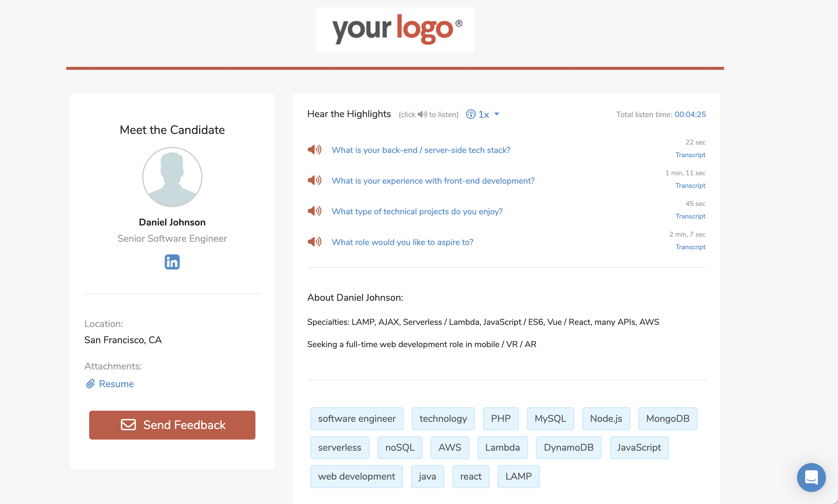The image size is (838, 504).
Task: Select the 'software engineer' tag
Action: pyautogui.click(x=357, y=418)
